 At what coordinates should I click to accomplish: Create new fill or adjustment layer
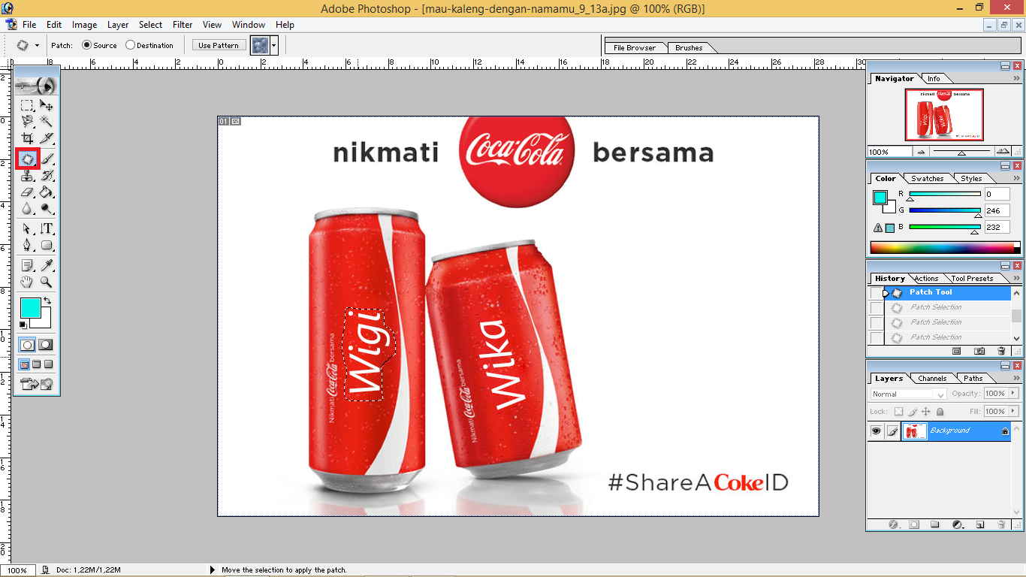pos(958,524)
